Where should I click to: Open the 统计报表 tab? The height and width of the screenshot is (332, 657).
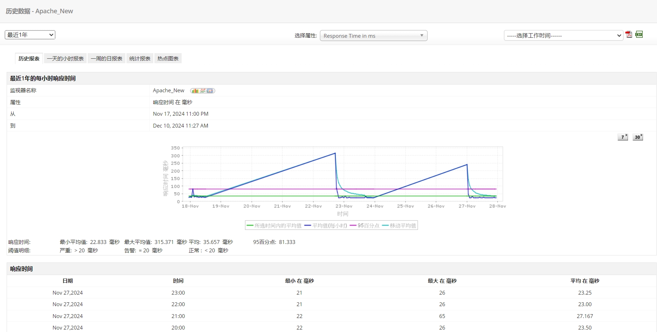[140, 59]
